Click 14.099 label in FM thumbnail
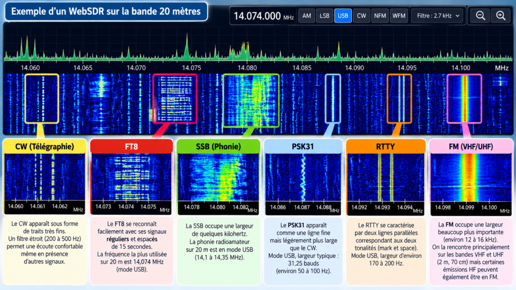Image resolution: width=516 pixels, height=290 pixels. 466,207
